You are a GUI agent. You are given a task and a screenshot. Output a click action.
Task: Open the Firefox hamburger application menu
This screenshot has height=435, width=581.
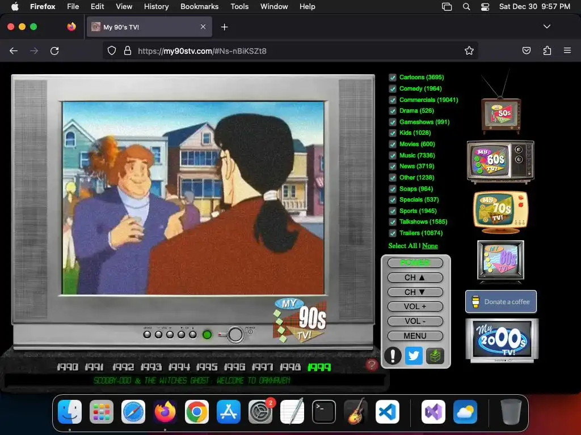pyautogui.click(x=567, y=50)
